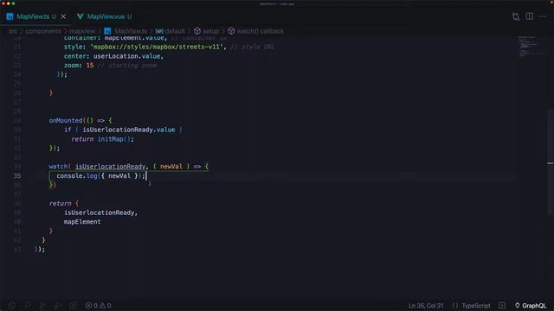The width and height of the screenshot is (554, 311).
Task: Click line number 35 in the gutter
Action: click(17, 175)
